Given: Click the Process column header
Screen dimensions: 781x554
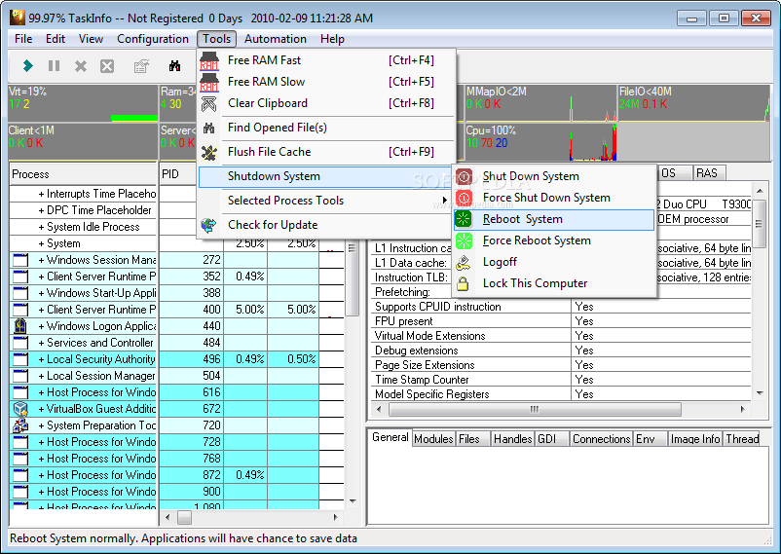Looking at the screenshot, I should (83, 174).
